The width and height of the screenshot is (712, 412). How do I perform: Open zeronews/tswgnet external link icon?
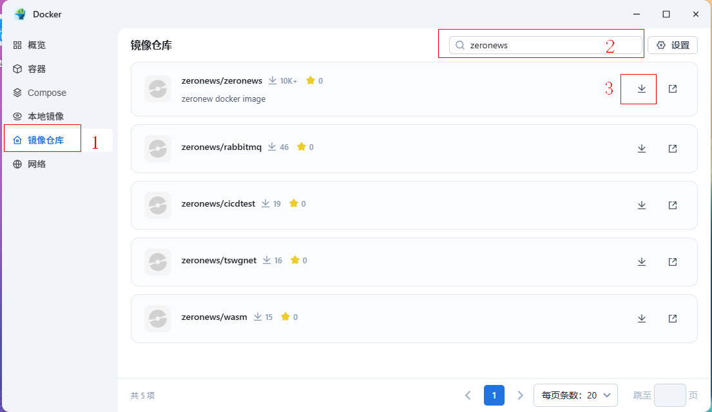pos(673,262)
